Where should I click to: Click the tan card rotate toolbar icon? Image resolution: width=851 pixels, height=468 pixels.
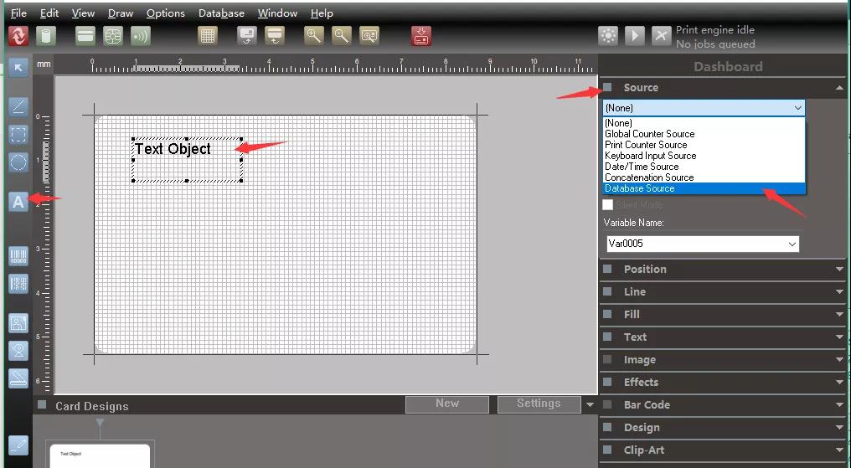tap(275, 36)
